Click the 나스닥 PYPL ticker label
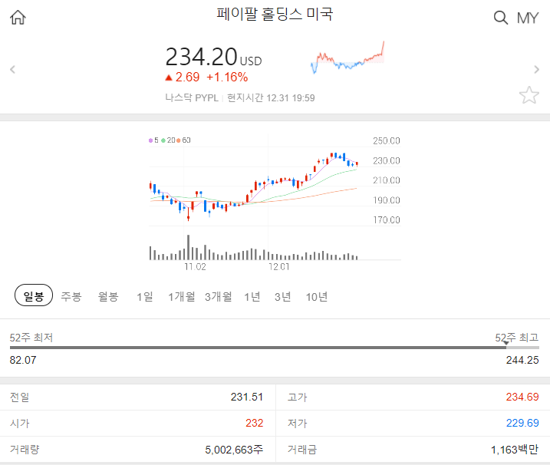The image size is (550, 465). [x=192, y=97]
